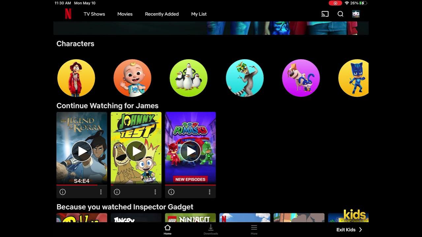Tap the PJ Masks progress bar
The image size is (422, 237).
191,185
